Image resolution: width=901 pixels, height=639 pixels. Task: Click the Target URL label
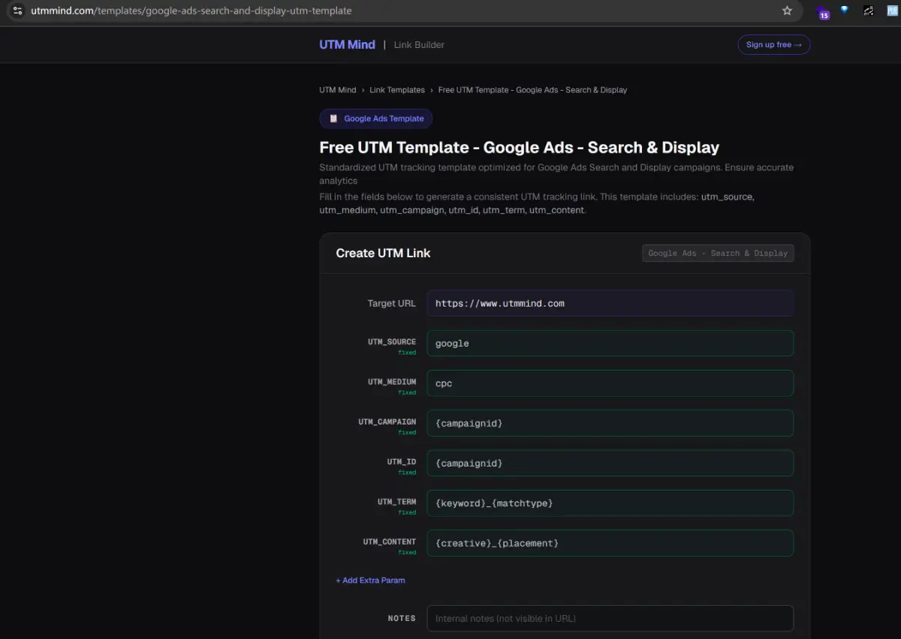point(392,304)
